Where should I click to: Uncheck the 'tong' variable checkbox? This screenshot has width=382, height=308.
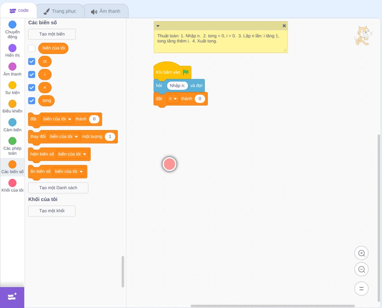tap(32, 101)
